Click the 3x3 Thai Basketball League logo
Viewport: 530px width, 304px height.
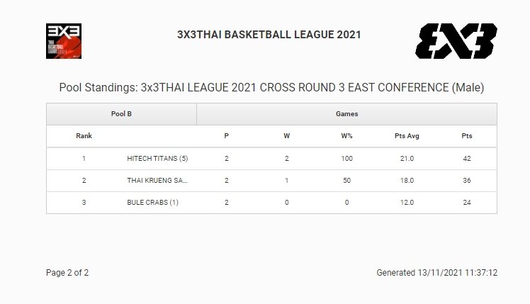tap(64, 41)
